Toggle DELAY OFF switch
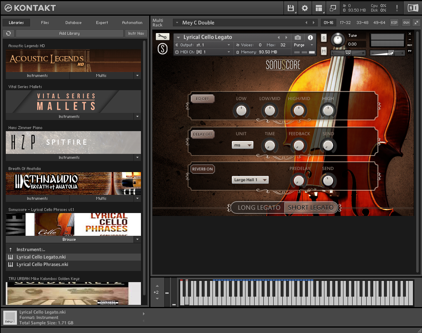 [203, 134]
